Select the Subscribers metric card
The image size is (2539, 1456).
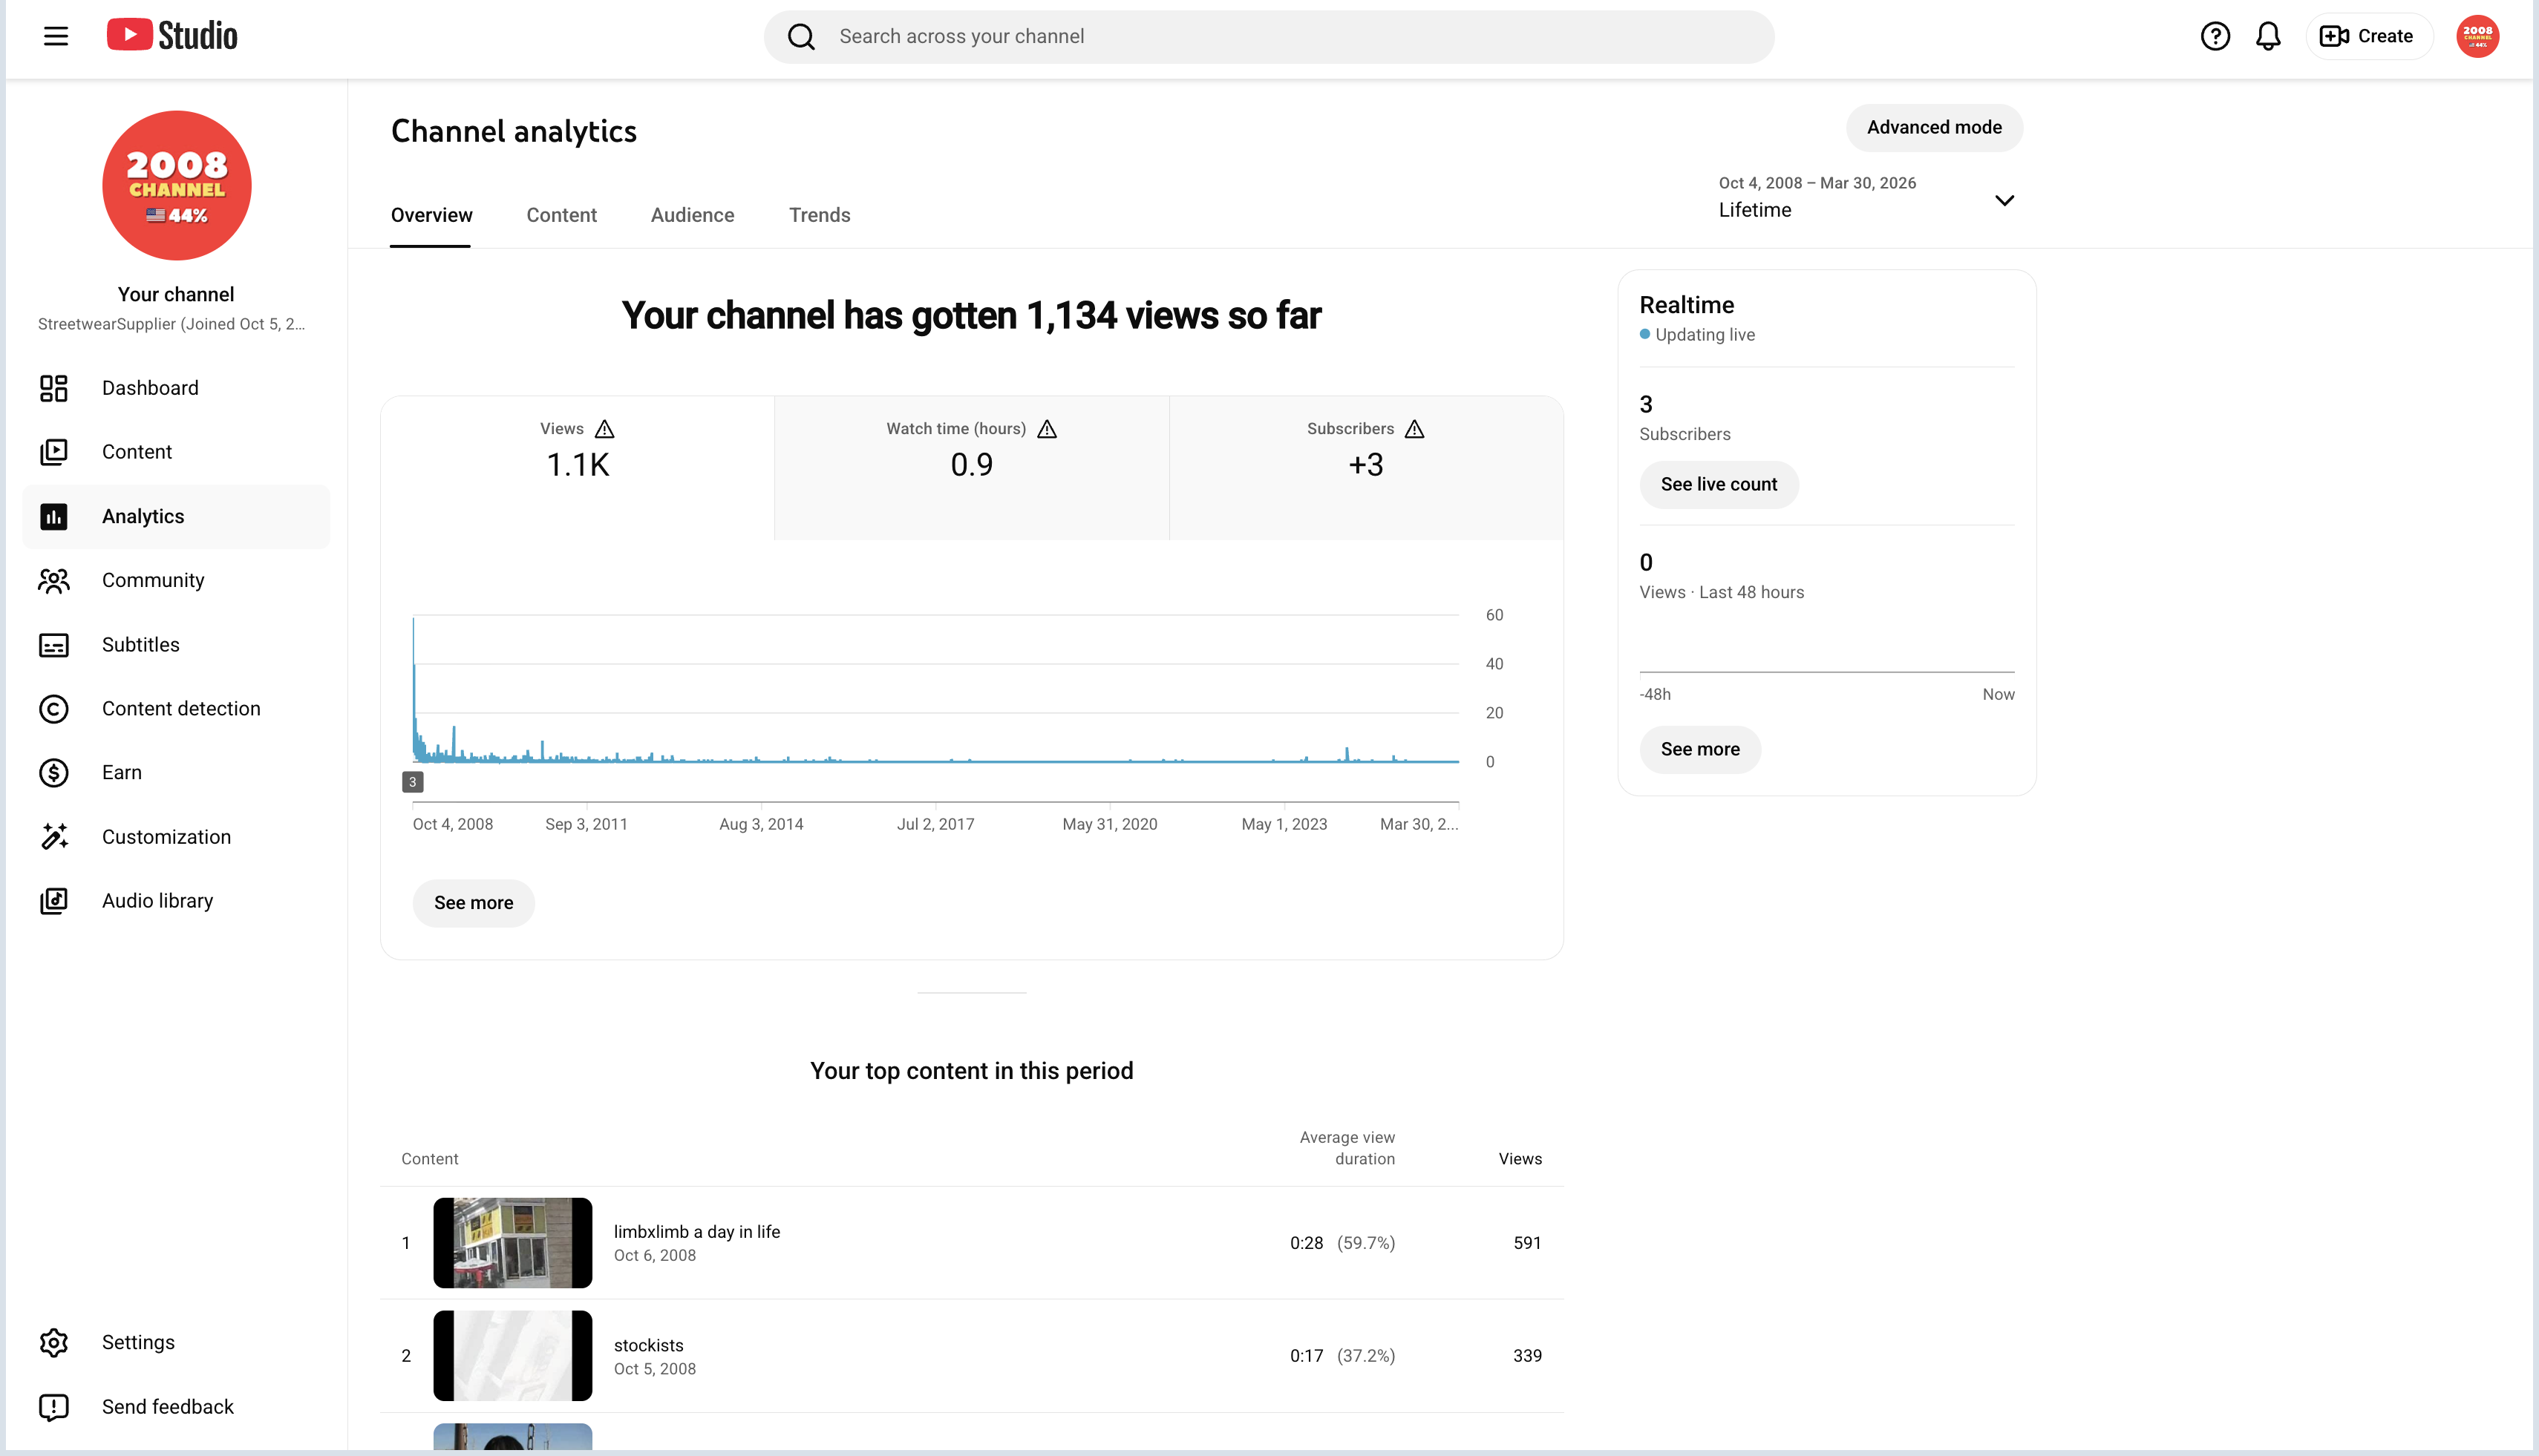pos(1365,468)
